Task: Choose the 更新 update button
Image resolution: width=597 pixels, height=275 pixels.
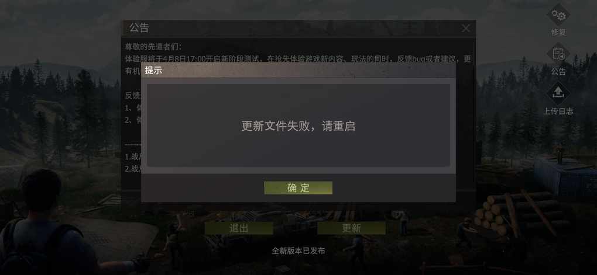Action: click(x=351, y=228)
